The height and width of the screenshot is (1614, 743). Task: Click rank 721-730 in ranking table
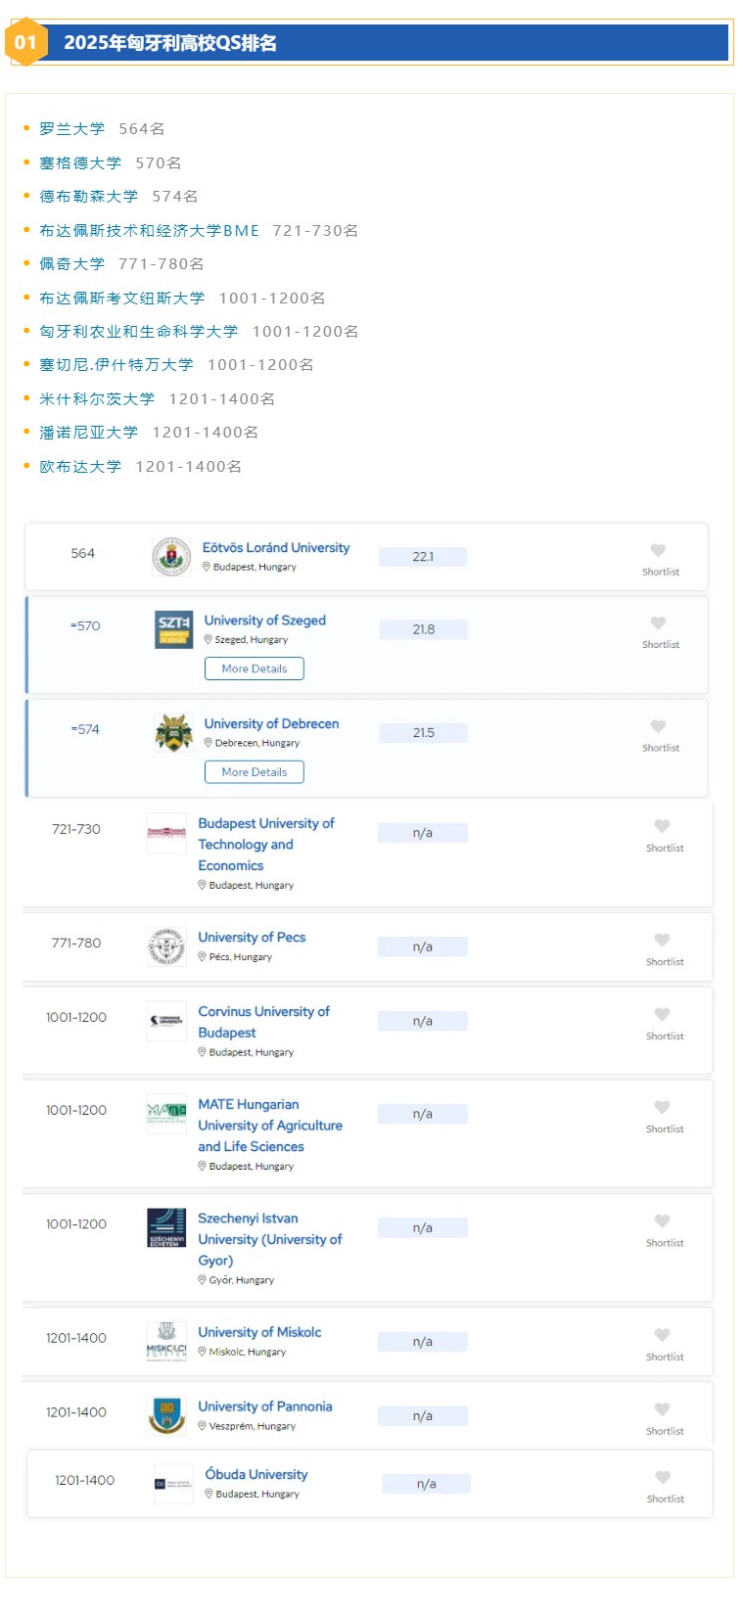[76, 829]
